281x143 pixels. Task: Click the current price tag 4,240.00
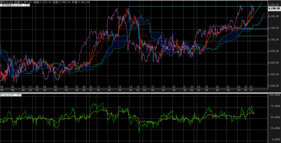coord(274,8)
